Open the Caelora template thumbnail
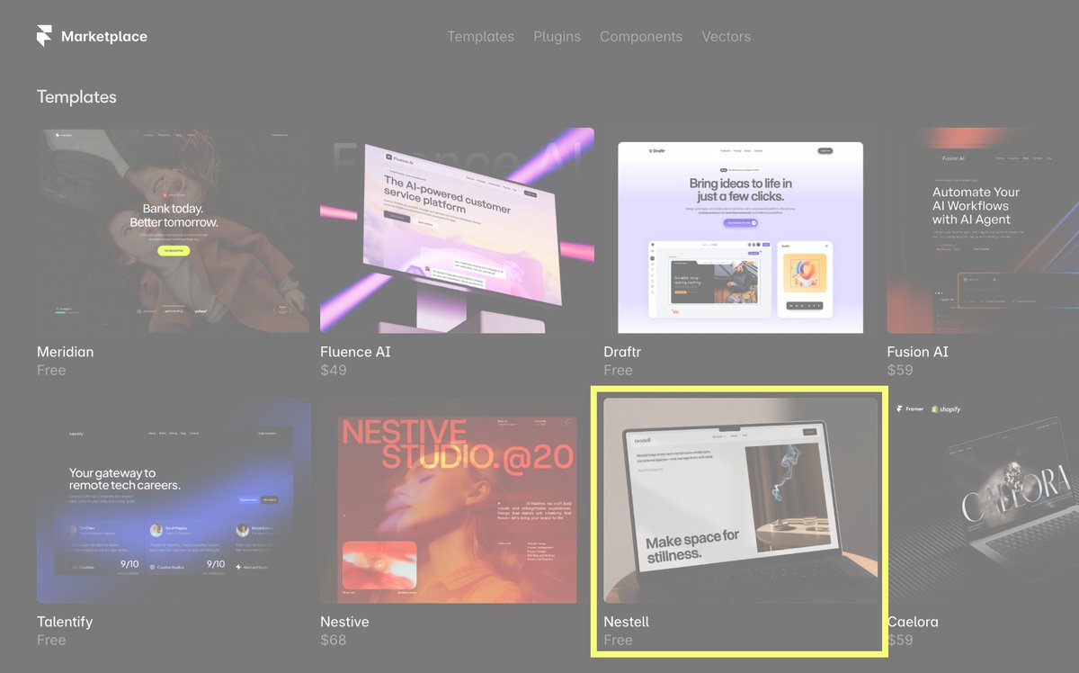Image resolution: width=1079 pixels, height=673 pixels. (983, 500)
